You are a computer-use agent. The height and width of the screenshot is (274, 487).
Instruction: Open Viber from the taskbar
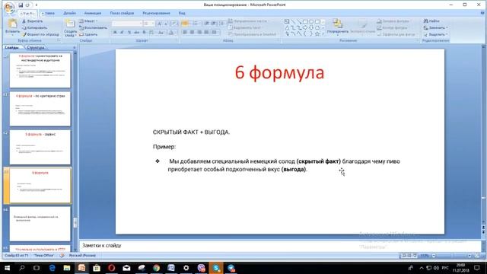[x=201, y=267]
